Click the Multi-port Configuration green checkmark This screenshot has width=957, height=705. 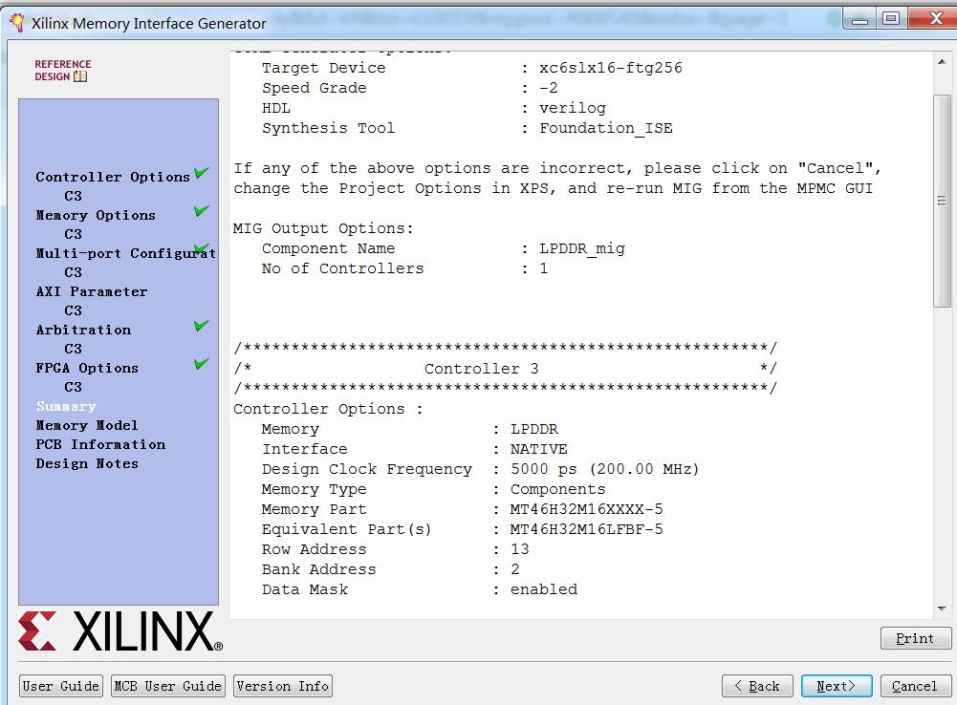(202, 248)
